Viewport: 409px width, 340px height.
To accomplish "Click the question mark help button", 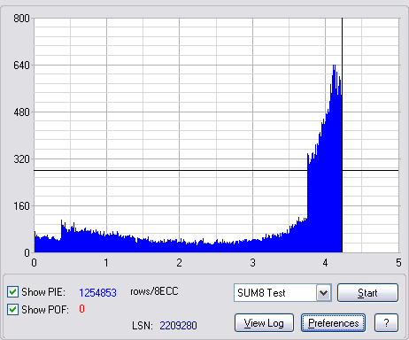I will (x=386, y=323).
